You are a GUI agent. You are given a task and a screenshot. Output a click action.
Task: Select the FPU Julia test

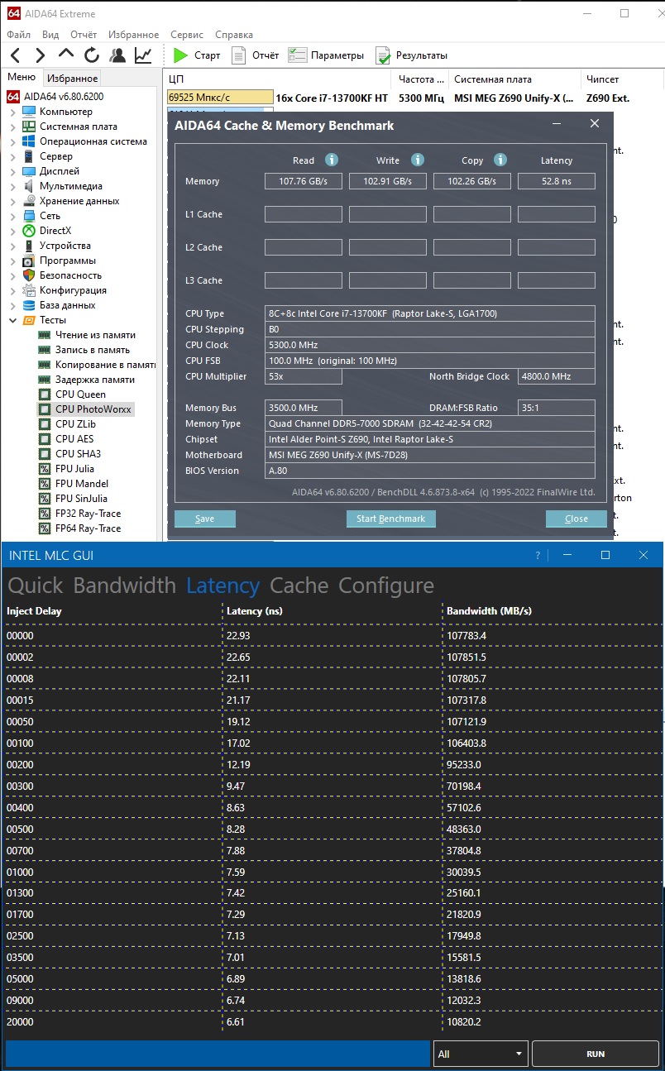[x=74, y=469]
